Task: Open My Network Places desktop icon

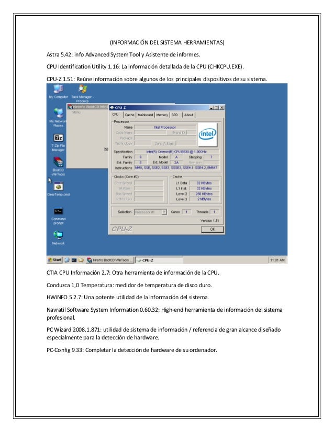Action: (x=58, y=117)
